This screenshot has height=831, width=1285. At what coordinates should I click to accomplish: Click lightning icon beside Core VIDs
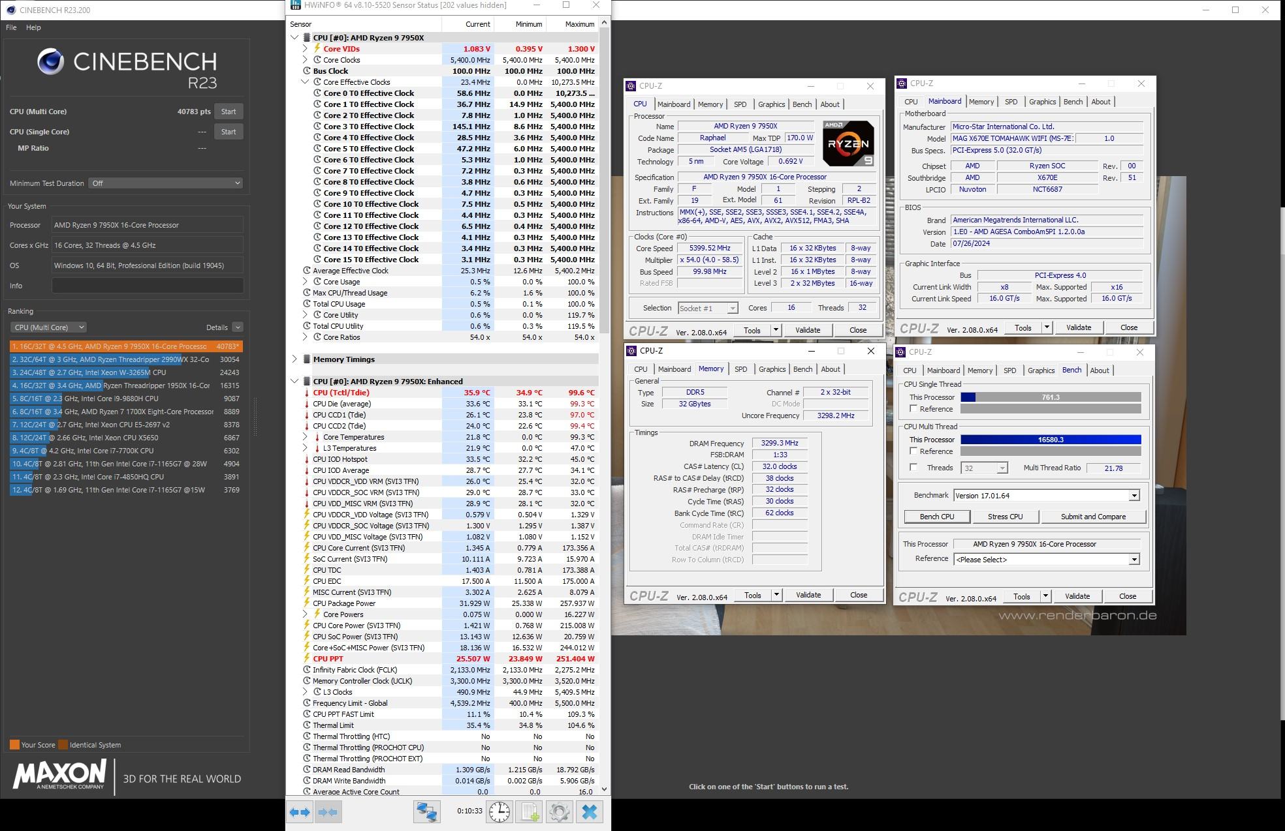point(317,49)
